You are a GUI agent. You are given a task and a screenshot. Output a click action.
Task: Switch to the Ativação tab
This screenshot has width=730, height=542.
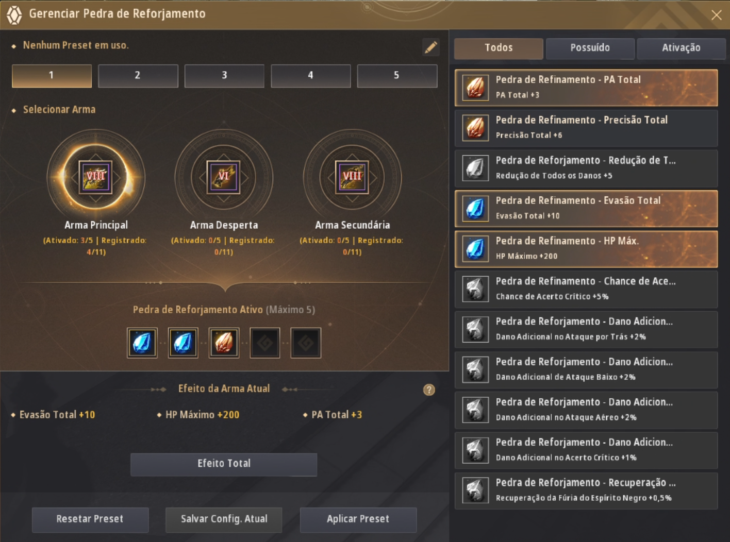[681, 48]
